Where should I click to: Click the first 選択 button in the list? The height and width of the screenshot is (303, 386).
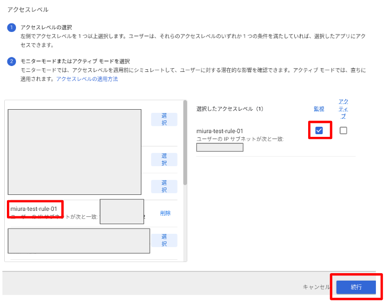164,119
